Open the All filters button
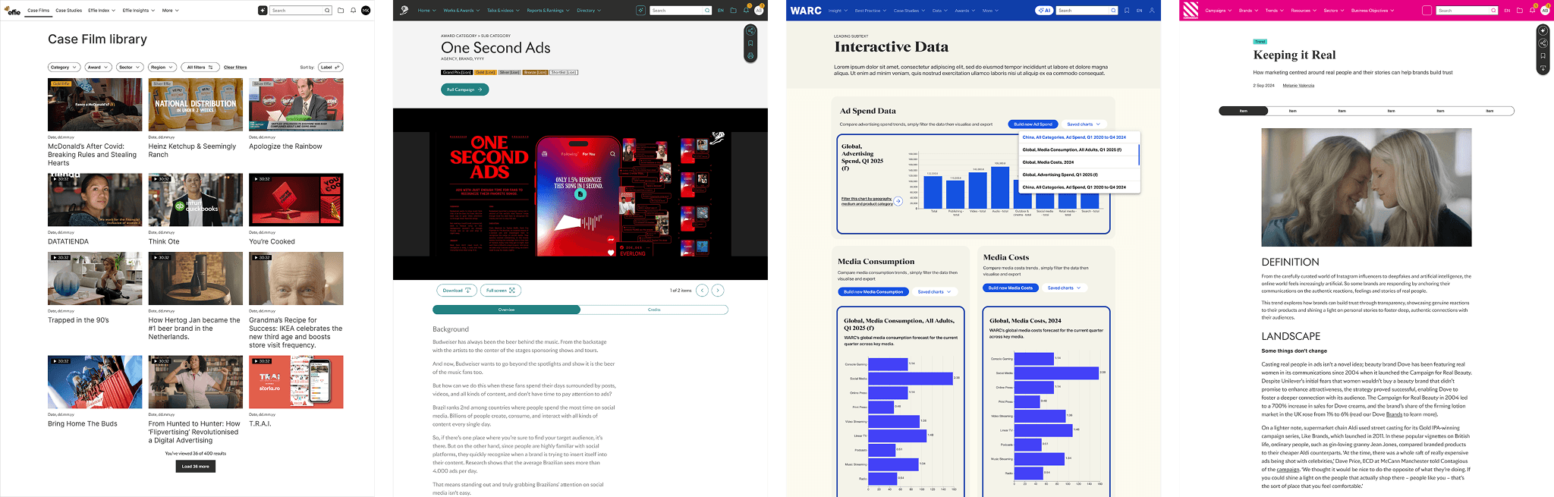The image size is (1554, 497). [200, 67]
